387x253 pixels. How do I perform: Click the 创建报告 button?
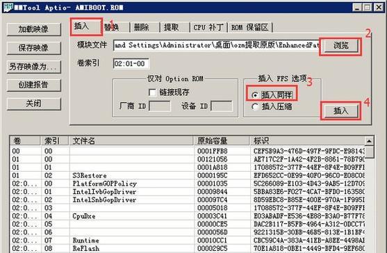33,85
